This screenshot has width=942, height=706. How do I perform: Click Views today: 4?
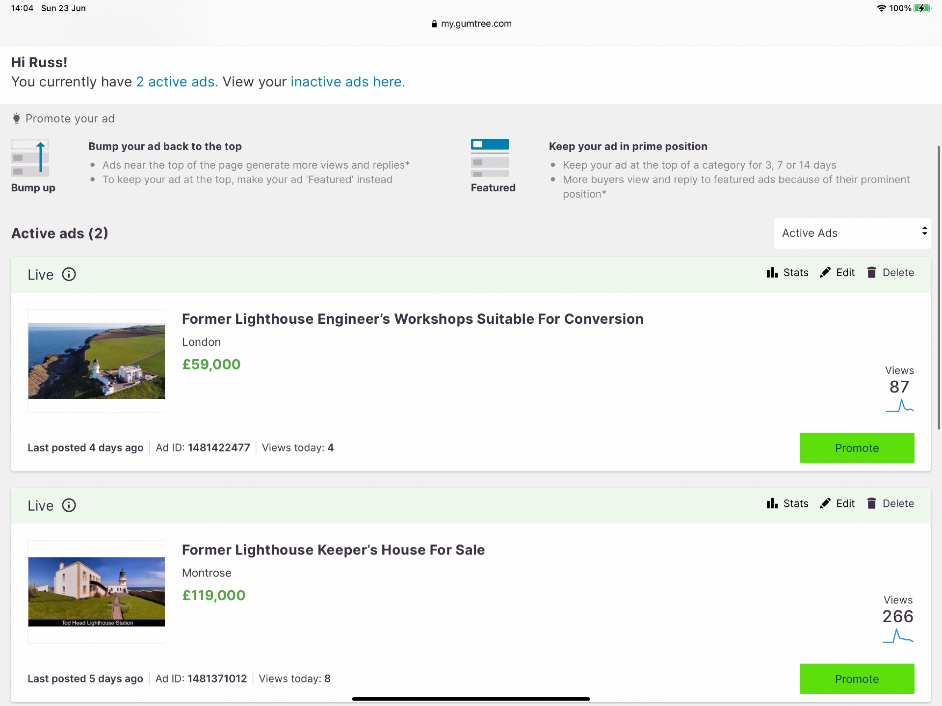298,448
